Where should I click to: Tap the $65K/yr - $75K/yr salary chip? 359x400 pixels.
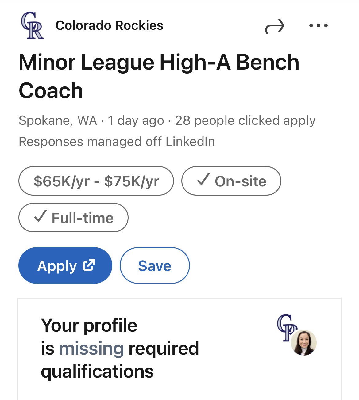pos(96,181)
